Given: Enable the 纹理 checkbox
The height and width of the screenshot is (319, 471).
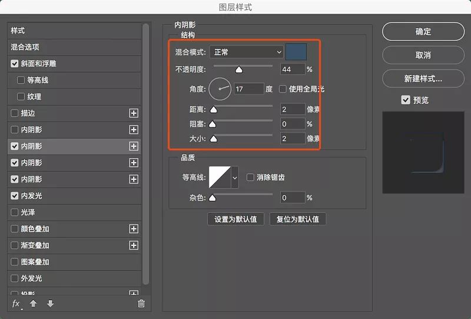Looking at the screenshot, I should [21, 97].
